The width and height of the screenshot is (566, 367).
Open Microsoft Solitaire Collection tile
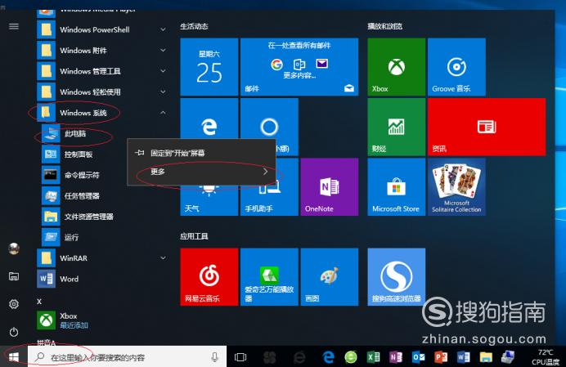tap(456, 187)
